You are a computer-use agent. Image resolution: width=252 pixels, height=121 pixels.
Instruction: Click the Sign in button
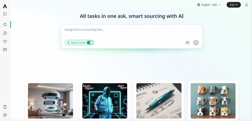click(x=234, y=5)
